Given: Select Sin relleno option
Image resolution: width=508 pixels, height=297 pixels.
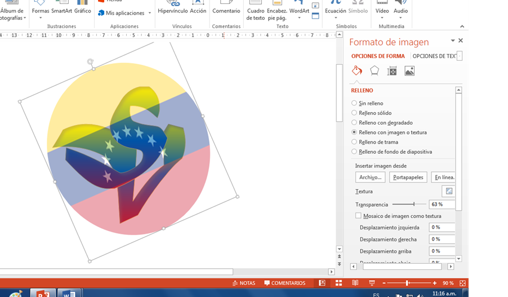Looking at the screenshot, I should (x=367, y=103).
